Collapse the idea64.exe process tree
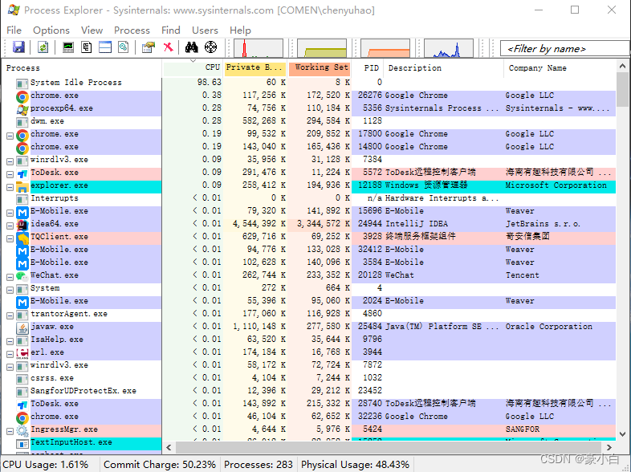This screenshot has width=631, height=472. pos(10,226)
